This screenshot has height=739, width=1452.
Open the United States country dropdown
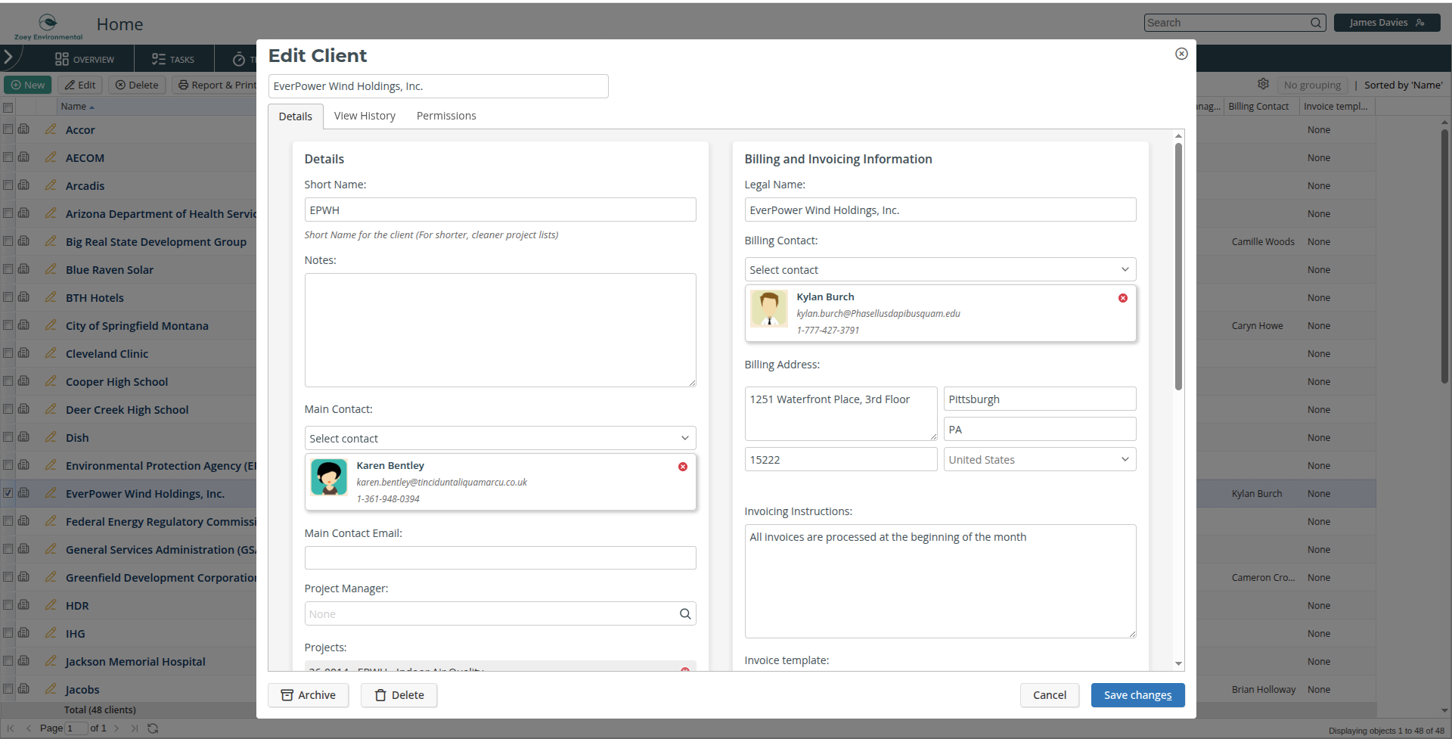[1040, 459]
